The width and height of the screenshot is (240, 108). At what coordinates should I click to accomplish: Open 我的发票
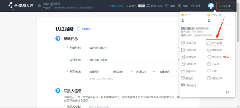tap(191, 57)
